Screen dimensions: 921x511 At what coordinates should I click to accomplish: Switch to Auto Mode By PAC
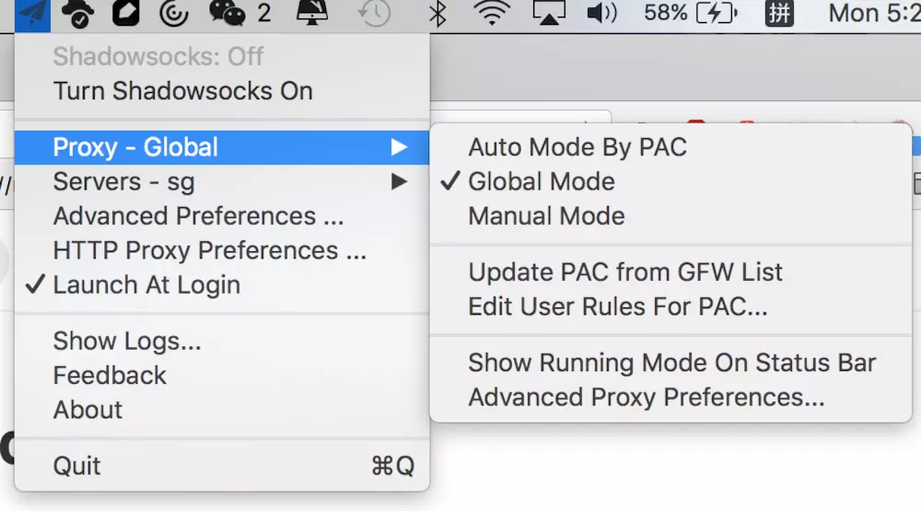577,147
